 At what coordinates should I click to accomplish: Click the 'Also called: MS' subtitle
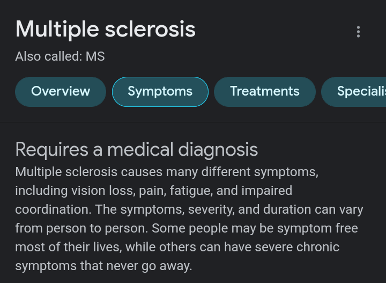tap(60, 56)
